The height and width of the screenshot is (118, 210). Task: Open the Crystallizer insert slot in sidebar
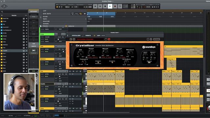(33, 51)
